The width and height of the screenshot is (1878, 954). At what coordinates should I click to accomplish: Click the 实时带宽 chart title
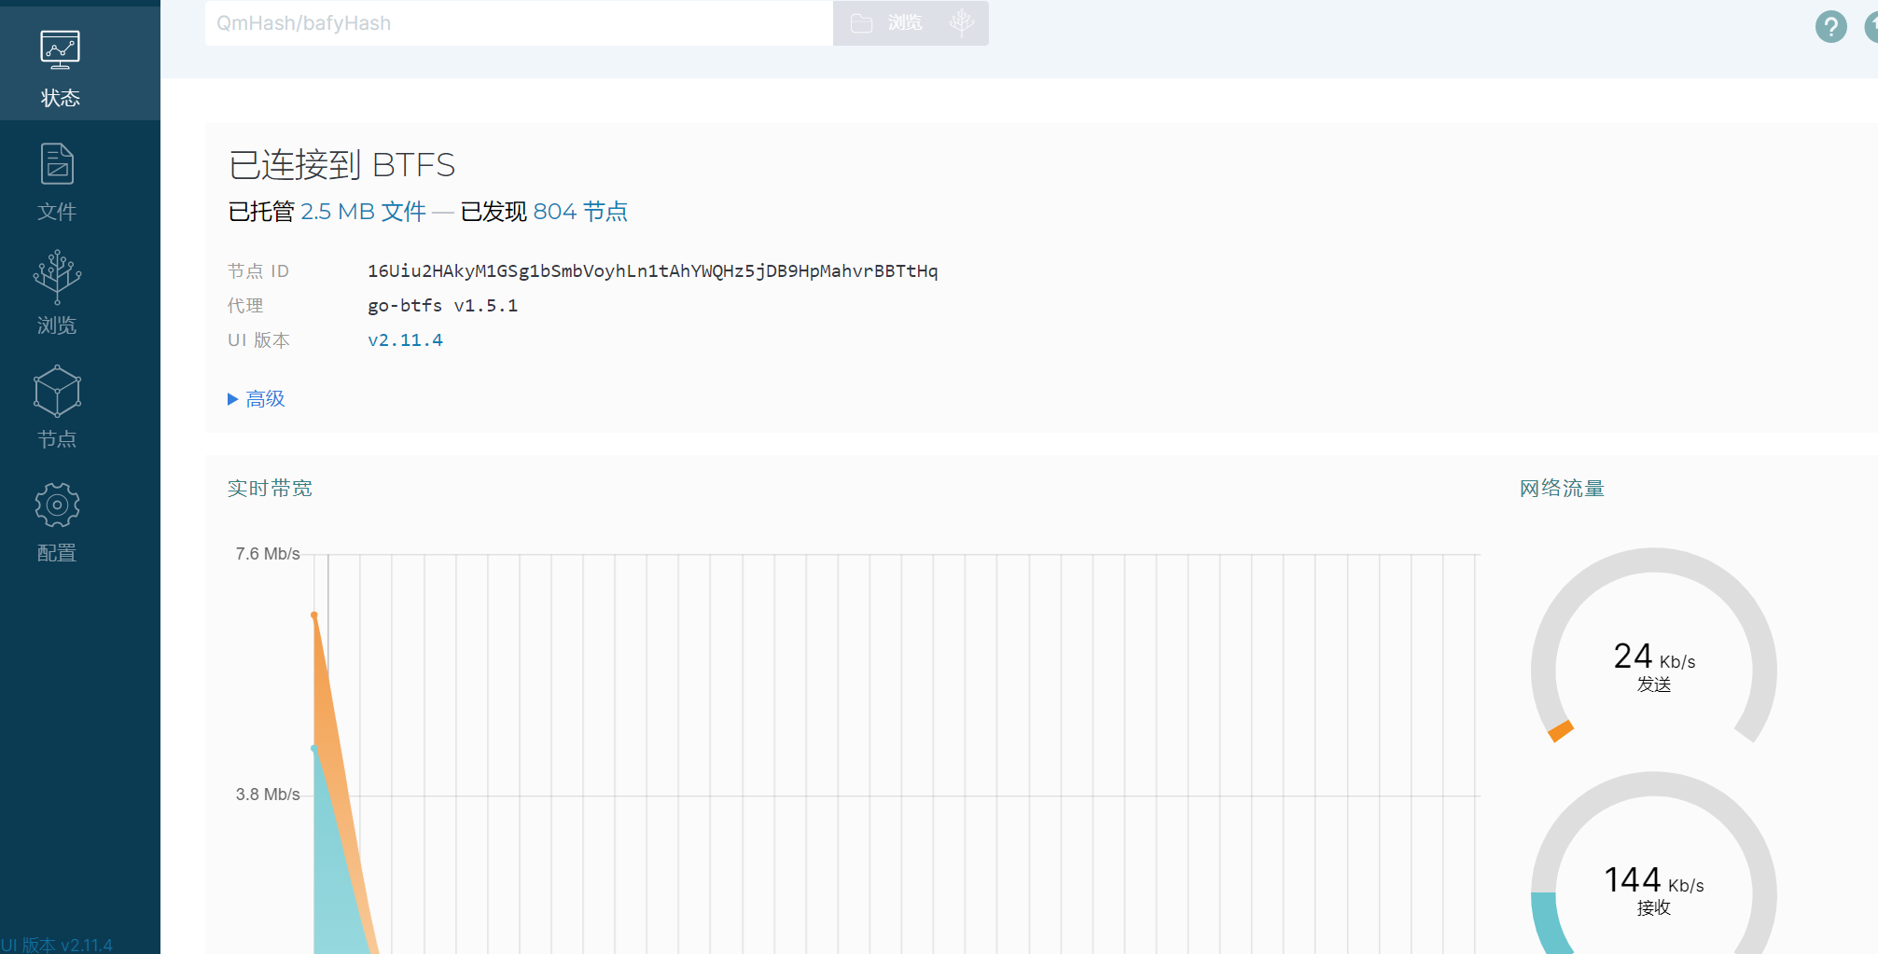[270, 489]
